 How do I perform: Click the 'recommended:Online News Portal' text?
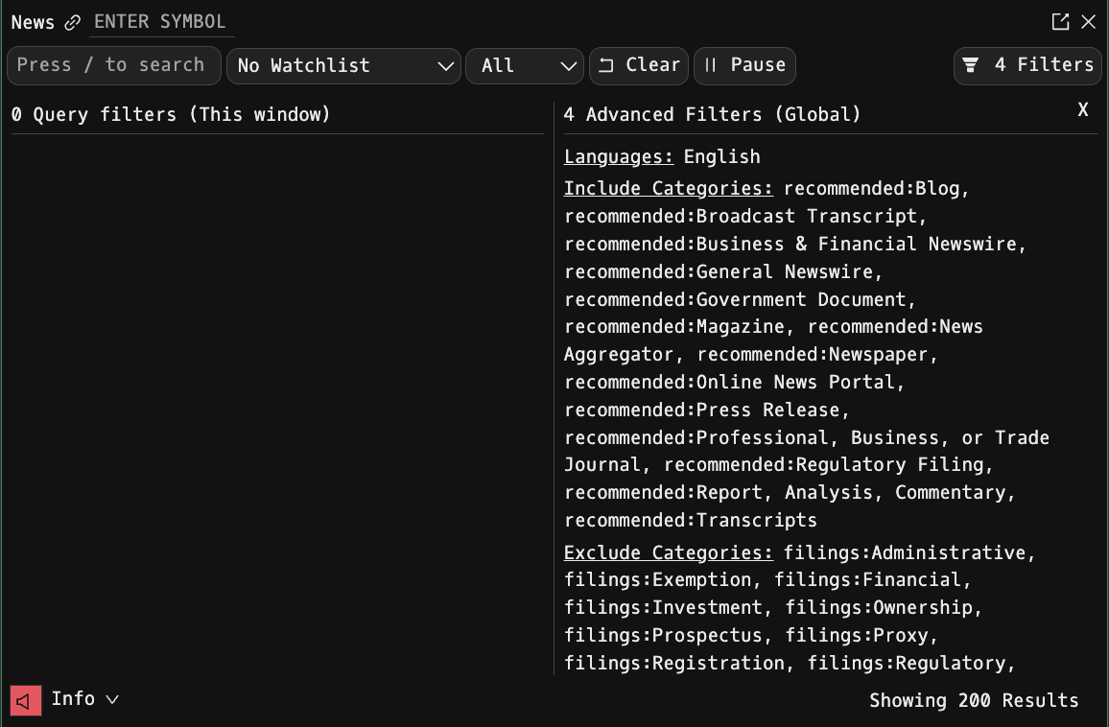[x=730, y=383]
